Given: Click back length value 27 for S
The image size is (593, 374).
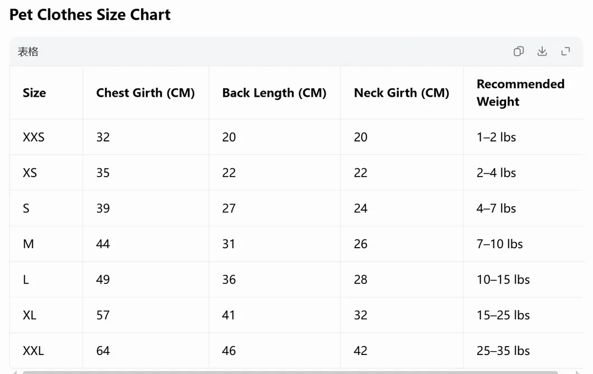Looking at the screenshot, I should tap(229, 209).
